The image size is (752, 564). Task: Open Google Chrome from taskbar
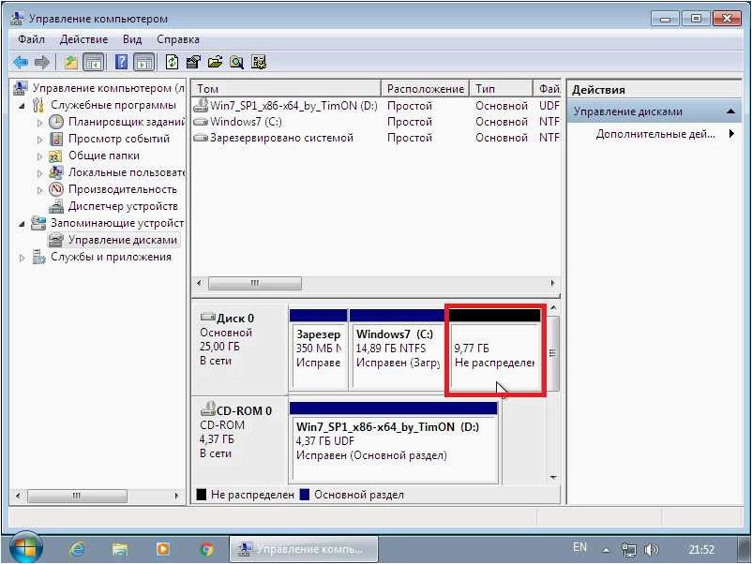[206, 549]
